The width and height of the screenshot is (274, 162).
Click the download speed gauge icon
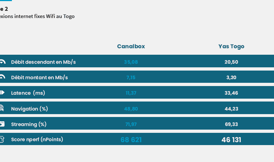point(3,62)
